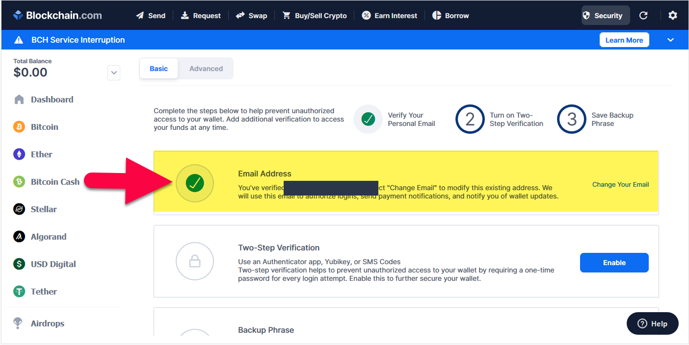The image size is (689, 345).
Task: Open Send from the top menu
Action: (x=151, y=15)
